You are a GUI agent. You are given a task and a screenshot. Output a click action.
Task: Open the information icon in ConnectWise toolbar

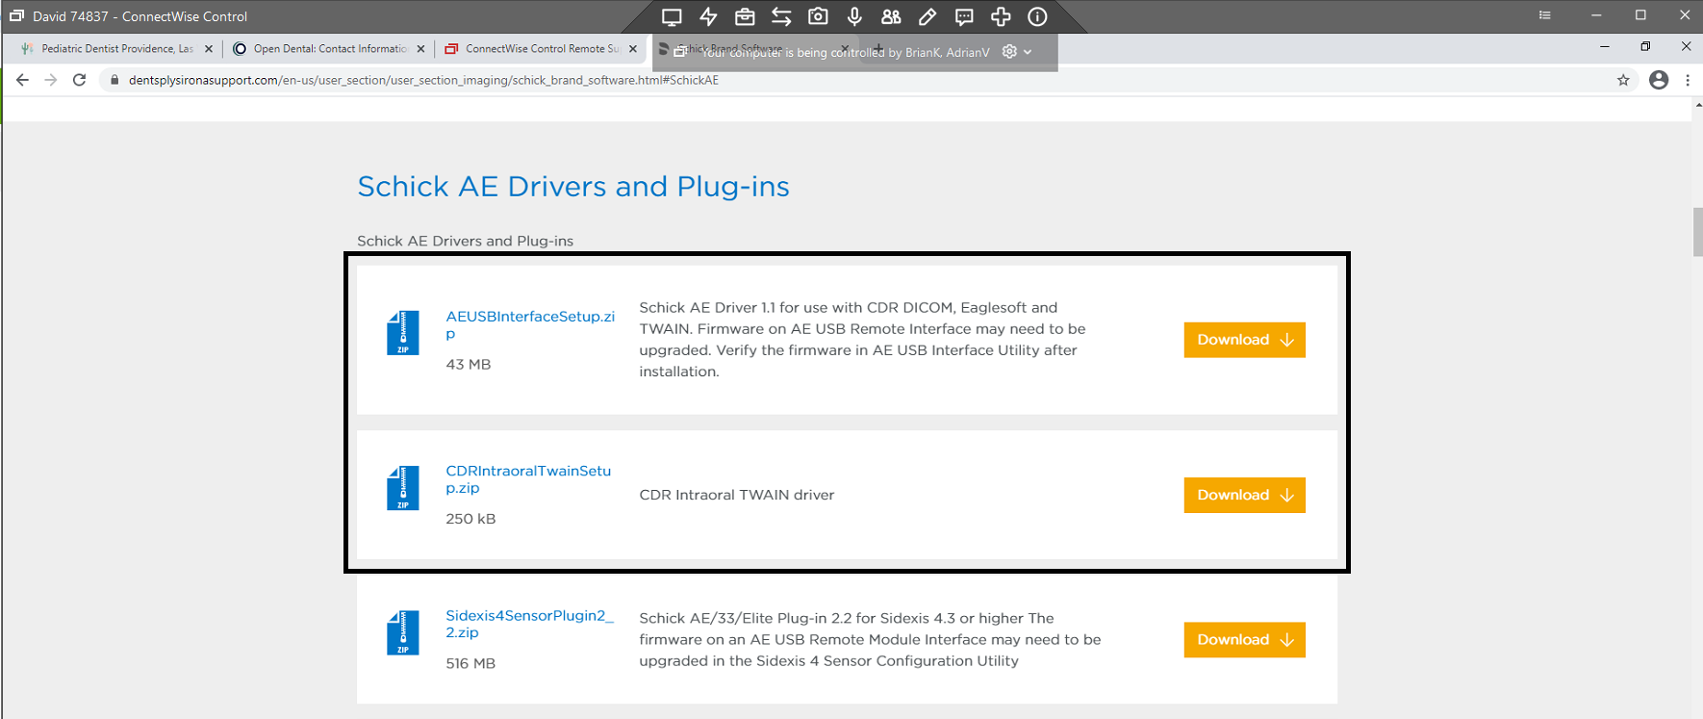(x=1037, y=16)
